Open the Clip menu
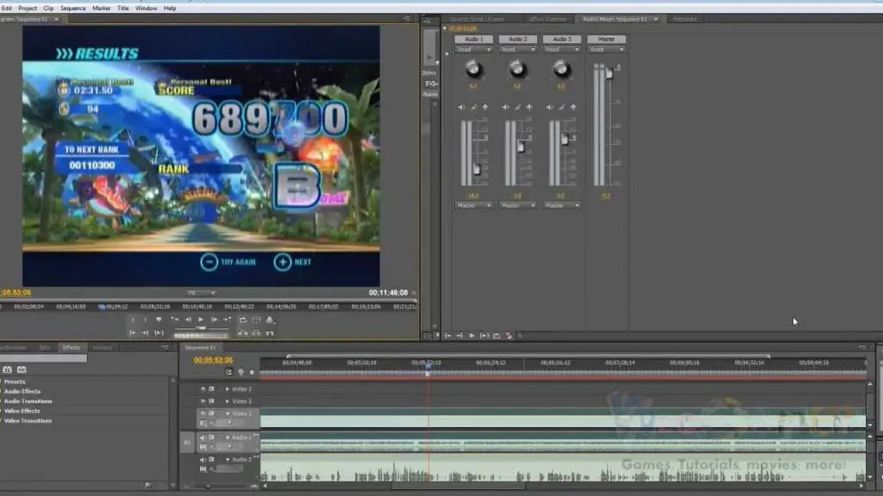Image resolution: width=883 pixels, height=496 pixels. coord(48,9)
